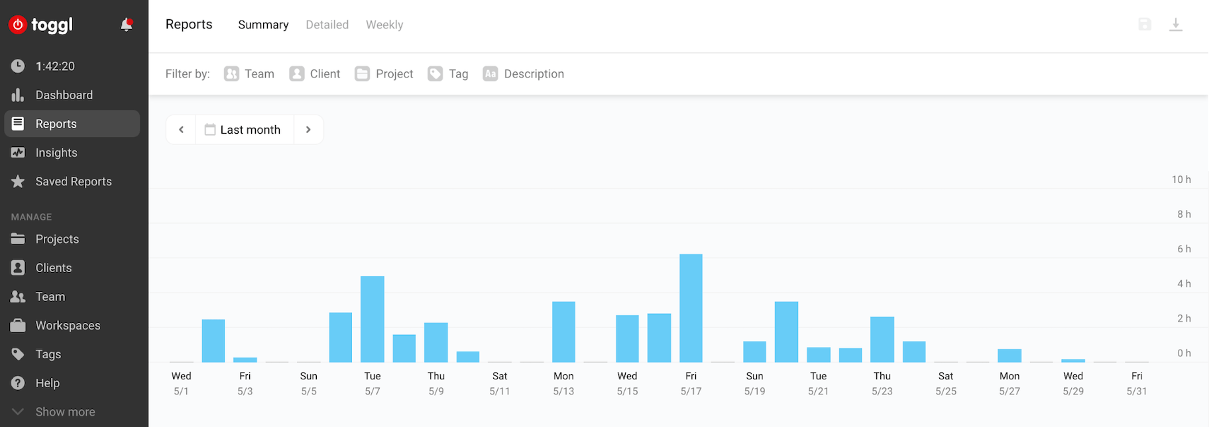Filter the report by Team
This screenshot has width=1209, height=427.
pyautogui.click(x=249, y=74)
